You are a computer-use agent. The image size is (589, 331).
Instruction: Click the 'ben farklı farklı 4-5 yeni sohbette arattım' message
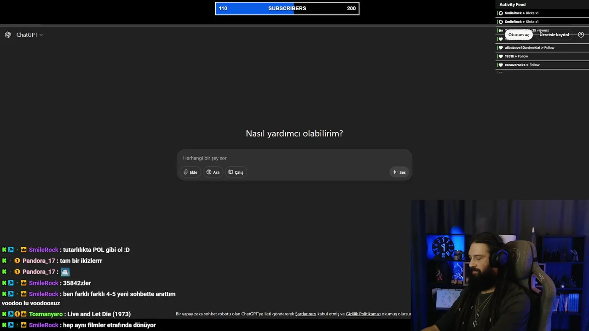(x=119, y=294)
